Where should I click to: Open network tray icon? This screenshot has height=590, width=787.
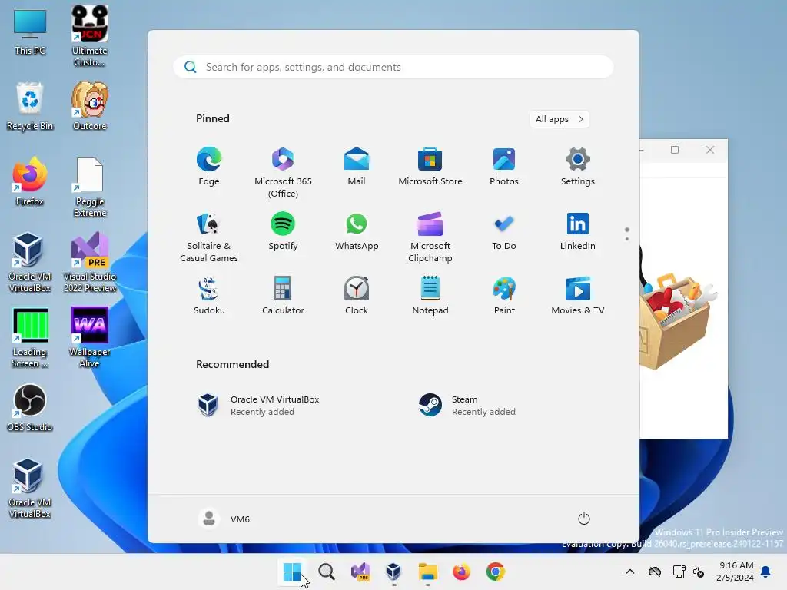[679, 572]
